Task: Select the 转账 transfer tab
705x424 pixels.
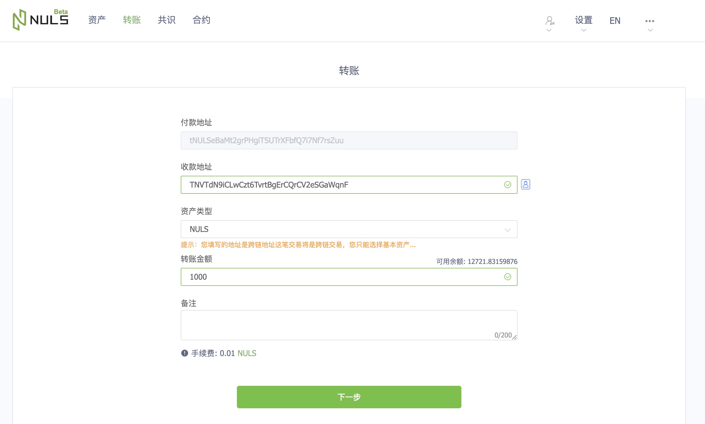Action: click(132, 20)
